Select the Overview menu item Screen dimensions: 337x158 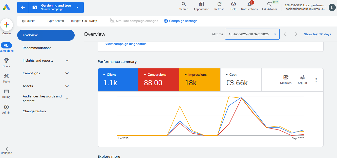pos(46,35)
